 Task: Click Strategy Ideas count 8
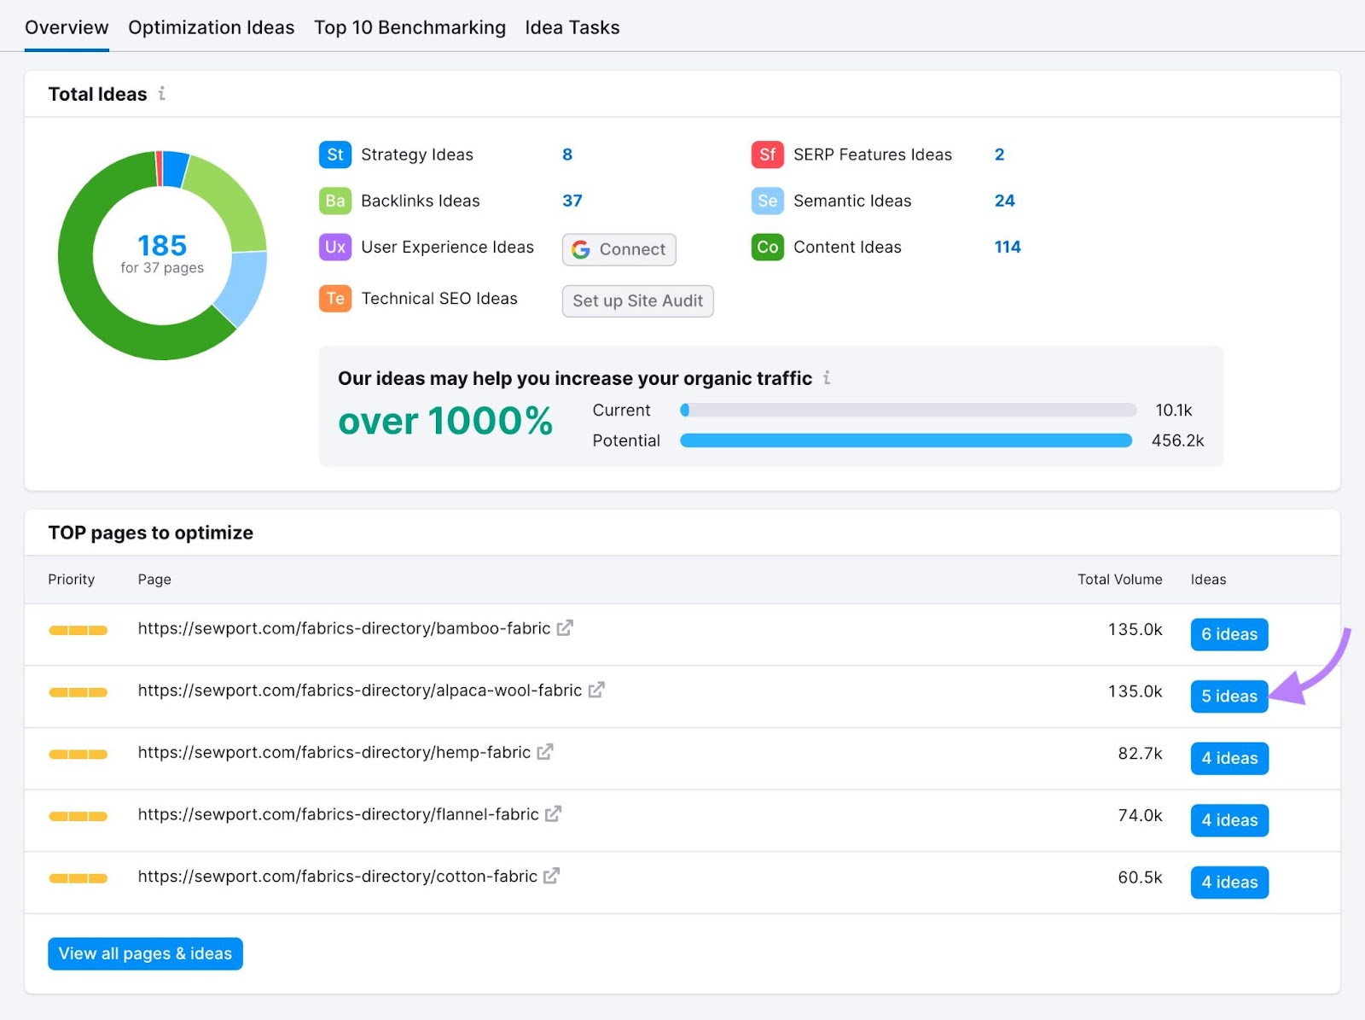click(567, 154)
